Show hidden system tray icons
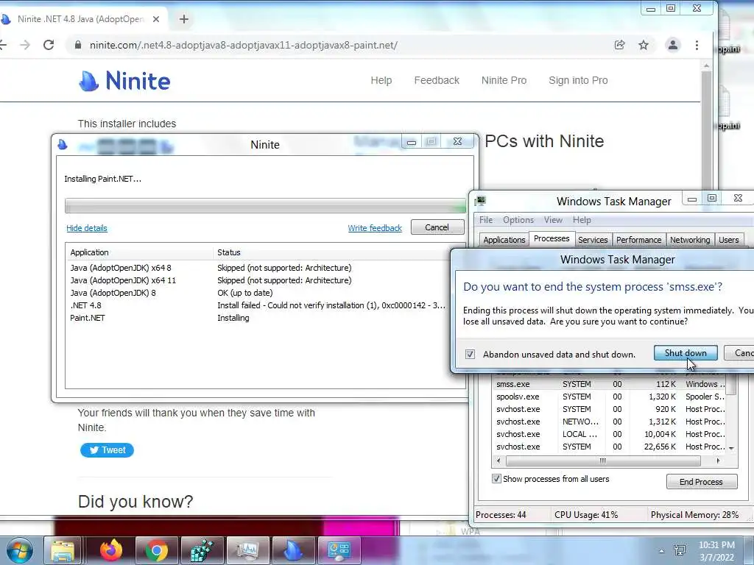This screenshot has height=565, width=754. point(662,551)
